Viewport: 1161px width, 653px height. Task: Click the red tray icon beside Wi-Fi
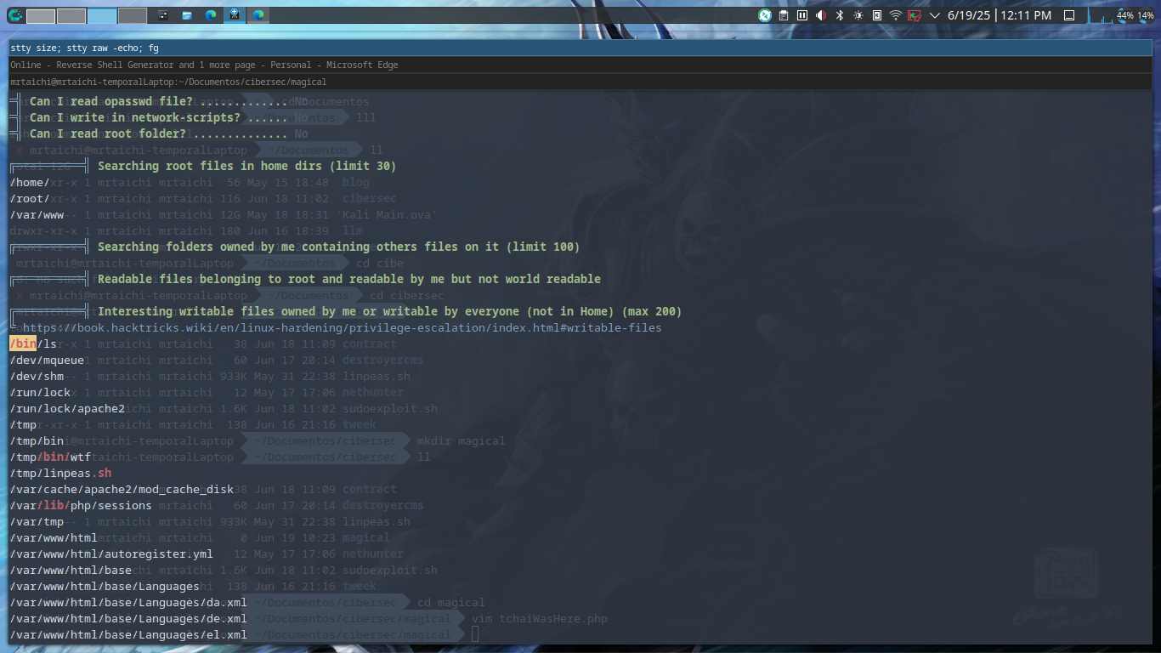click(x=915, y=15)
